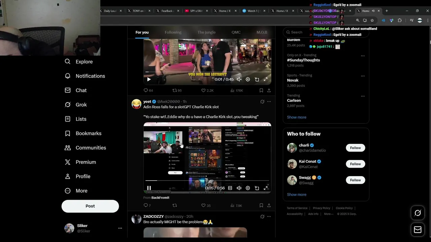This screenshot has height=242, width=431.
Task: Seek on the Adin Ross video progress bar
Action: (207, 181)
